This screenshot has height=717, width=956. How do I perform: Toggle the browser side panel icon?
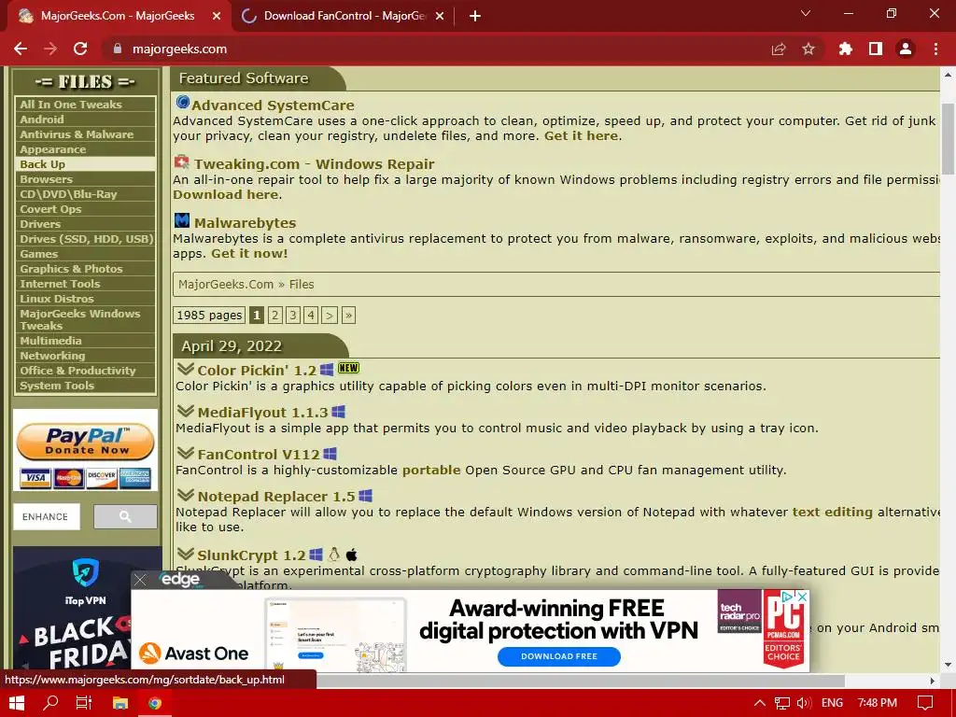coord(876,49)
